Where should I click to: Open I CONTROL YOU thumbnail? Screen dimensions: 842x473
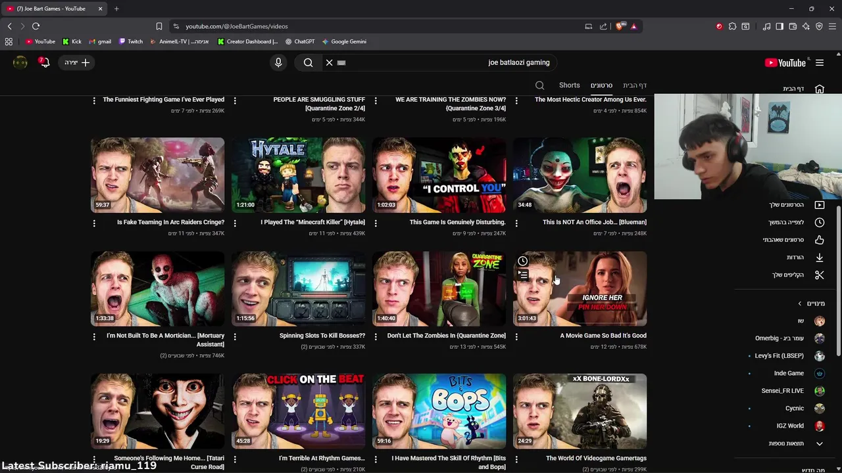click(439, 175)
